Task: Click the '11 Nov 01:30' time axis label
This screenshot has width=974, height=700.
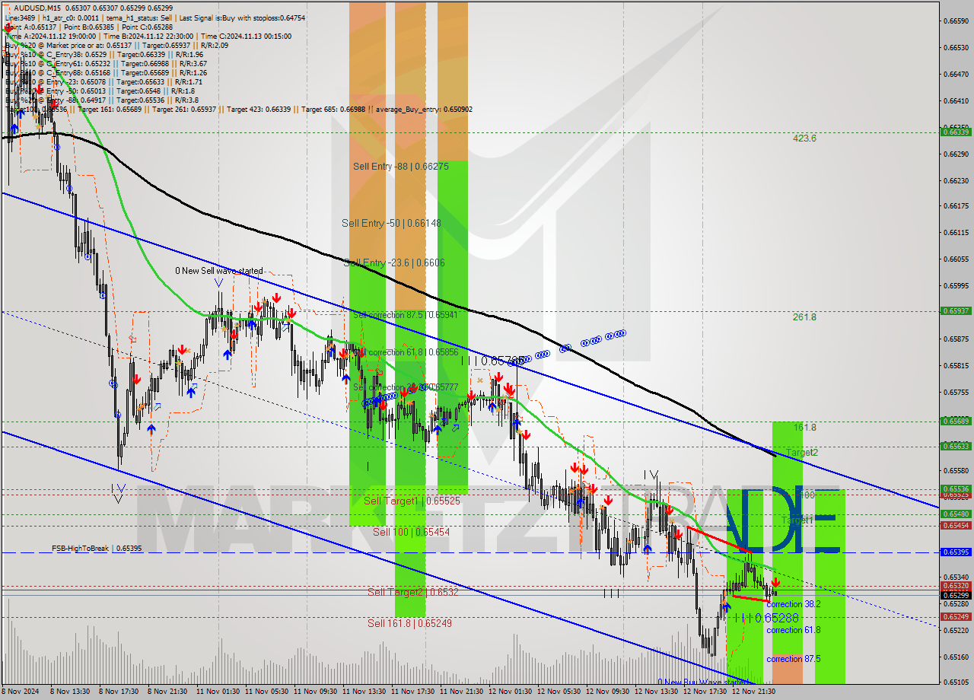Action: click(217, 692)
